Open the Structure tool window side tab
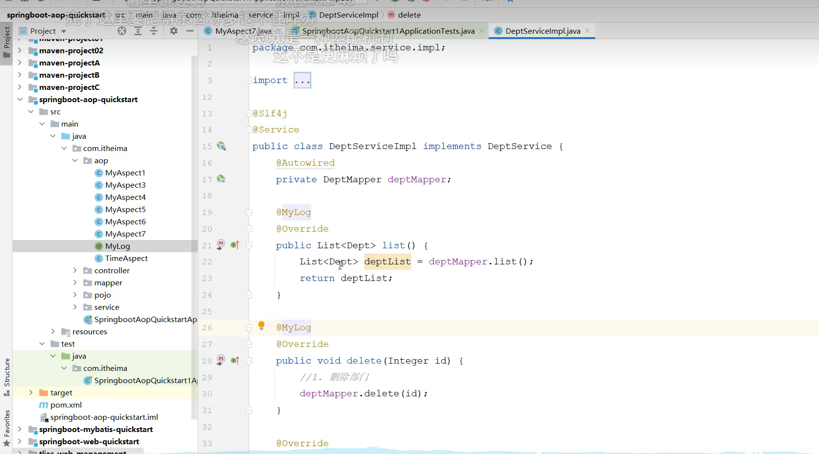This screenshot has width=819, height=454. [x=6, y=377]
